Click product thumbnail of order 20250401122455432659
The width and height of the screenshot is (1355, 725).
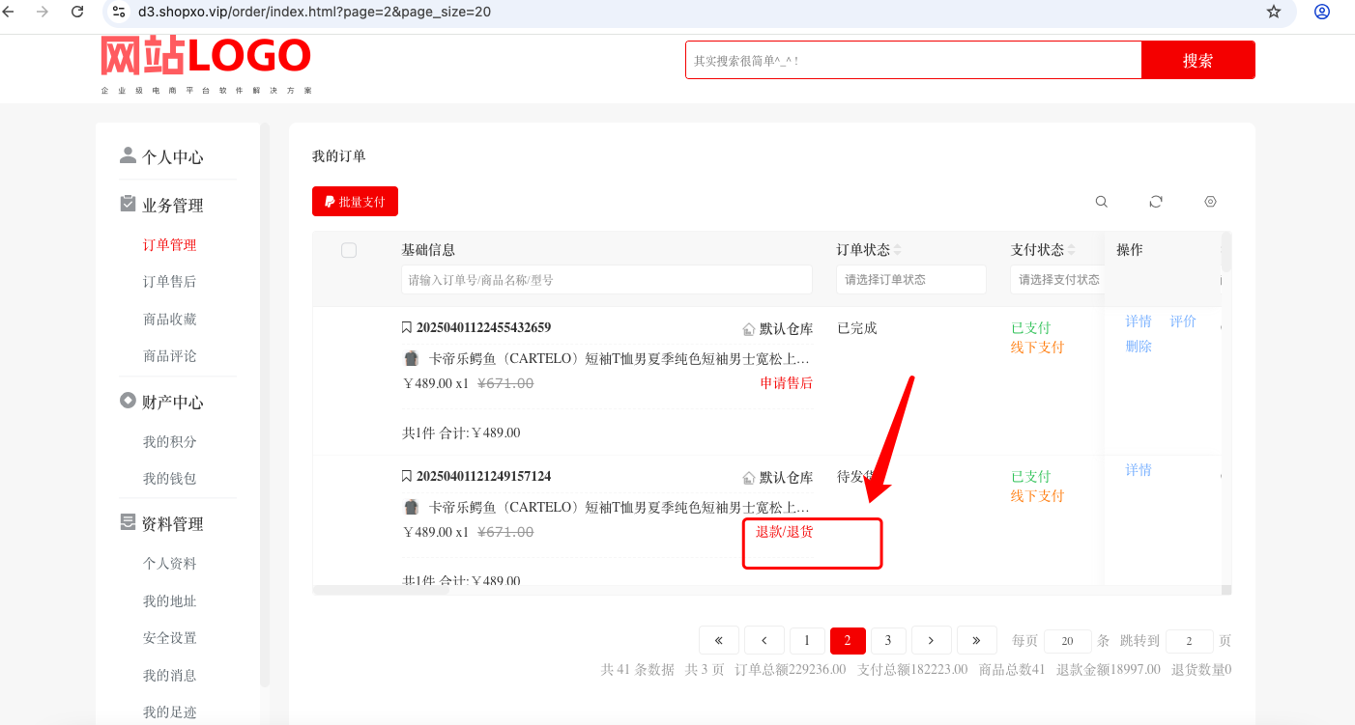[412, 358]
